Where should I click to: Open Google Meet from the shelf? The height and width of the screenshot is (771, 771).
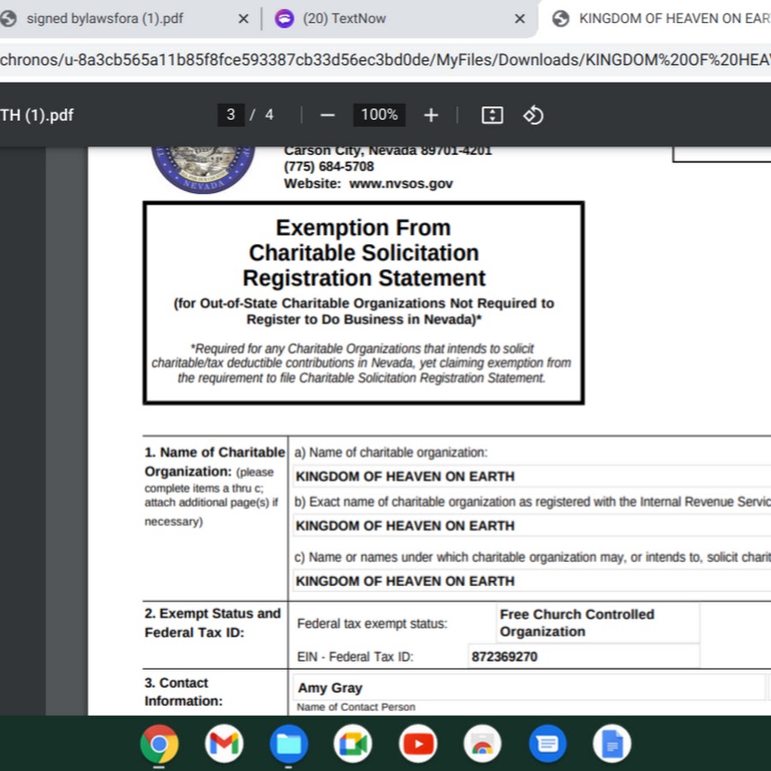pyautogui.click(x=353, y=744)
